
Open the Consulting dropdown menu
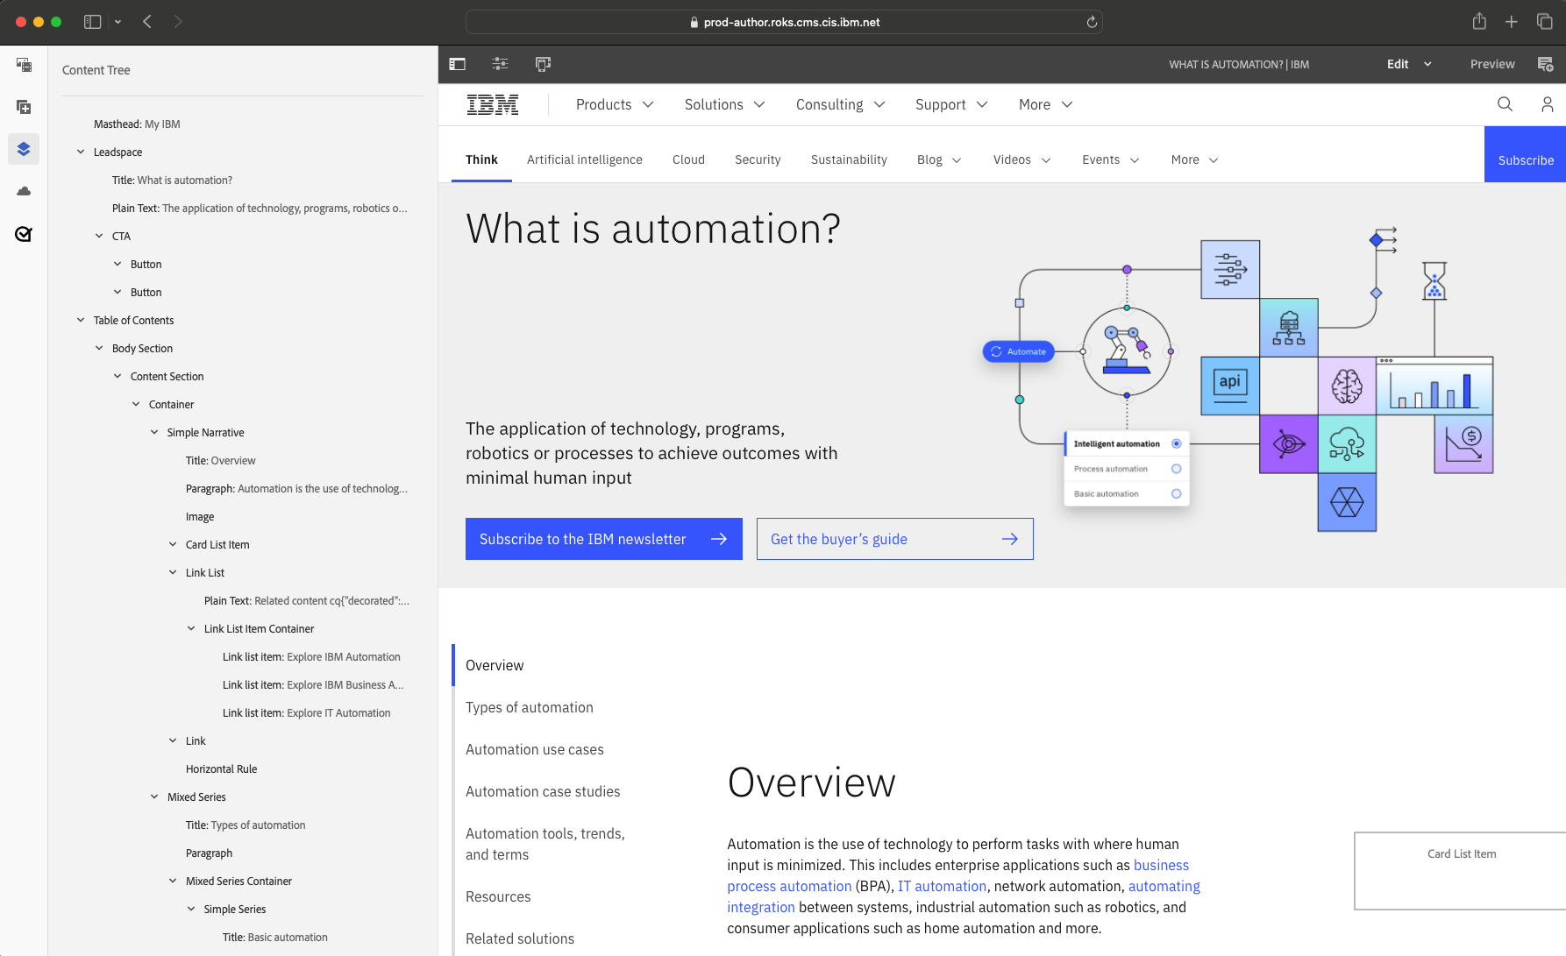coord(840,104)
